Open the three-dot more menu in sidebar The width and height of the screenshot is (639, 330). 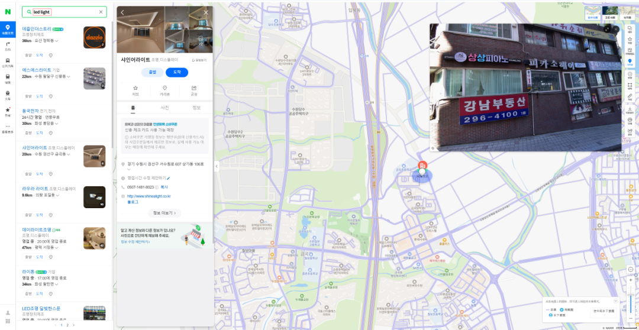coord(7,128)
